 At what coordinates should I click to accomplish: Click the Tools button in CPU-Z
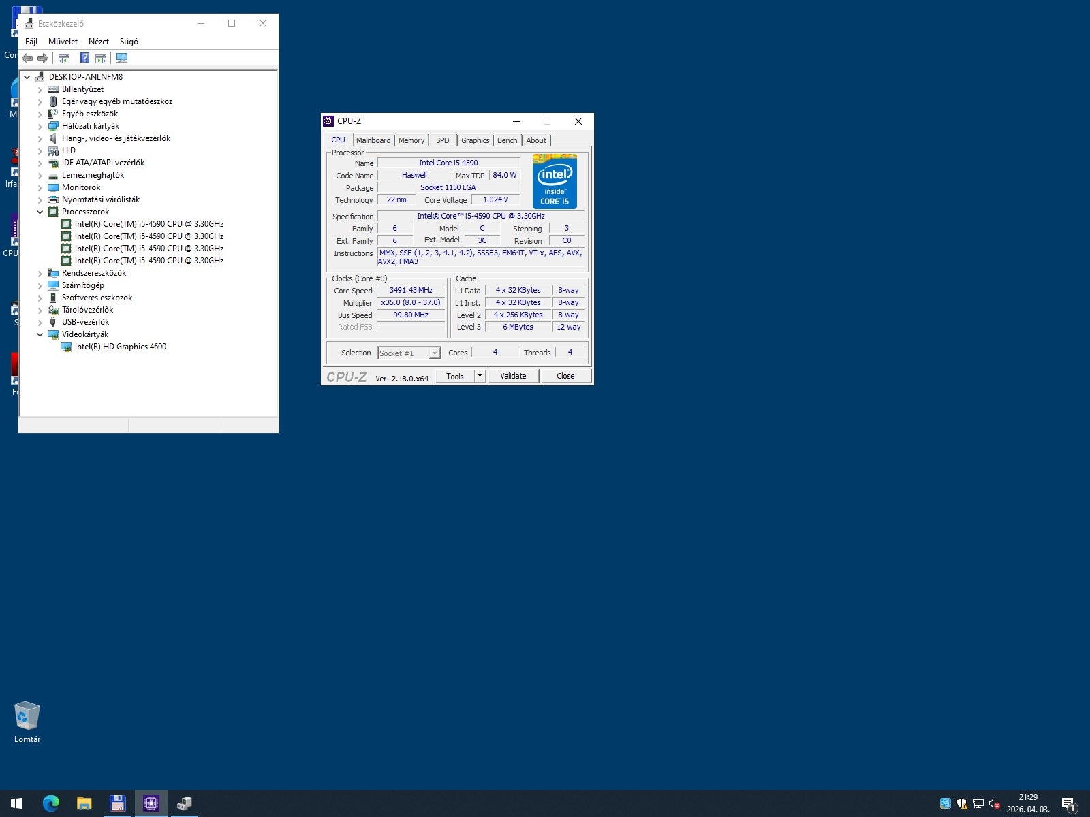tap(455, 376)
